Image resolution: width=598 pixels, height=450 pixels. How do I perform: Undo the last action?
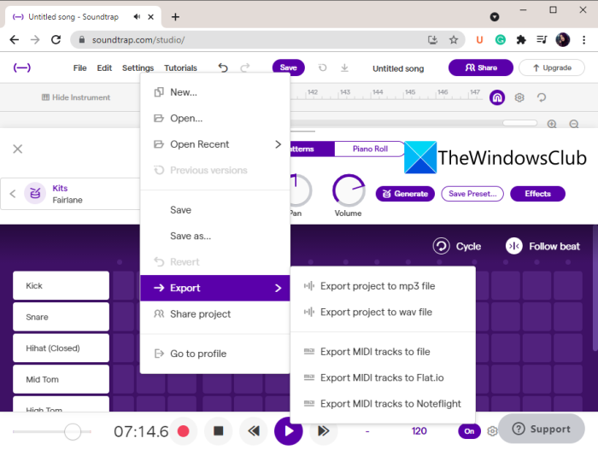[x=223, y=67]
